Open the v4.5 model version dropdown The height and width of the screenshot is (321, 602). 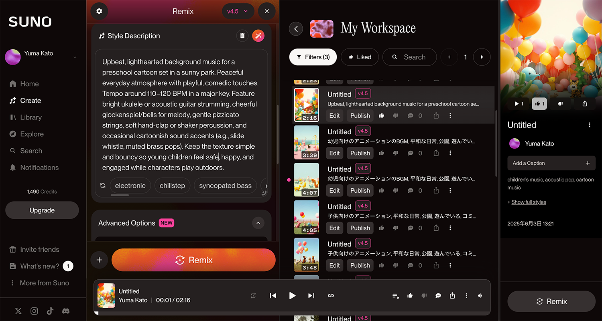(237, 11)
